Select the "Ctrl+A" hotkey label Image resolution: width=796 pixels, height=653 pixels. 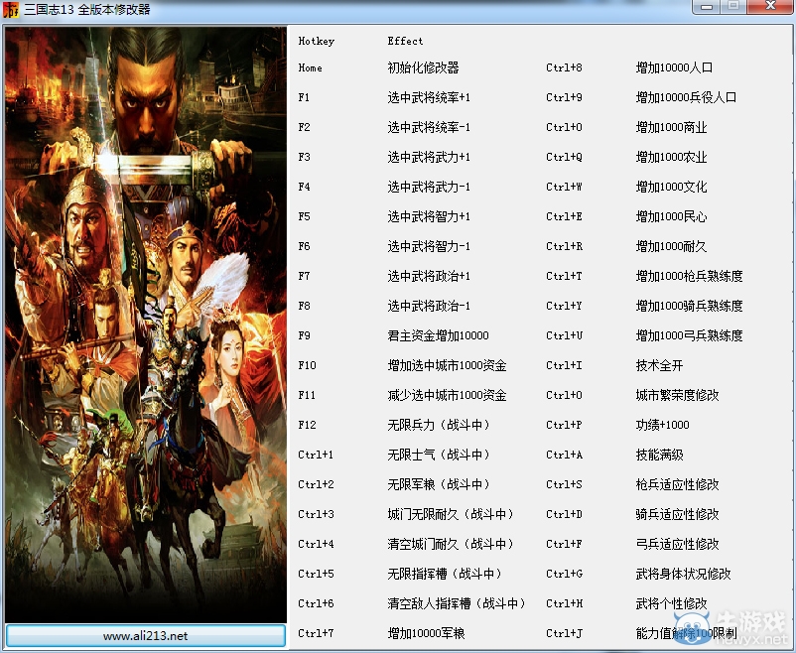click(564, 455)
